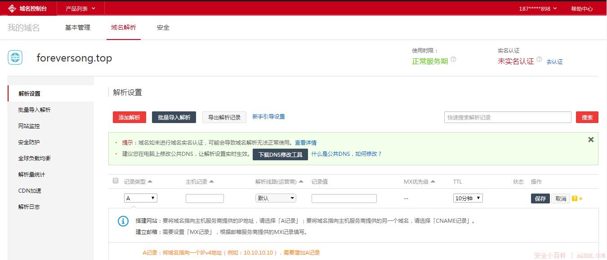Switch to the 域名解析 tab
The image size is (607, 260).
(x=124, y=27)
